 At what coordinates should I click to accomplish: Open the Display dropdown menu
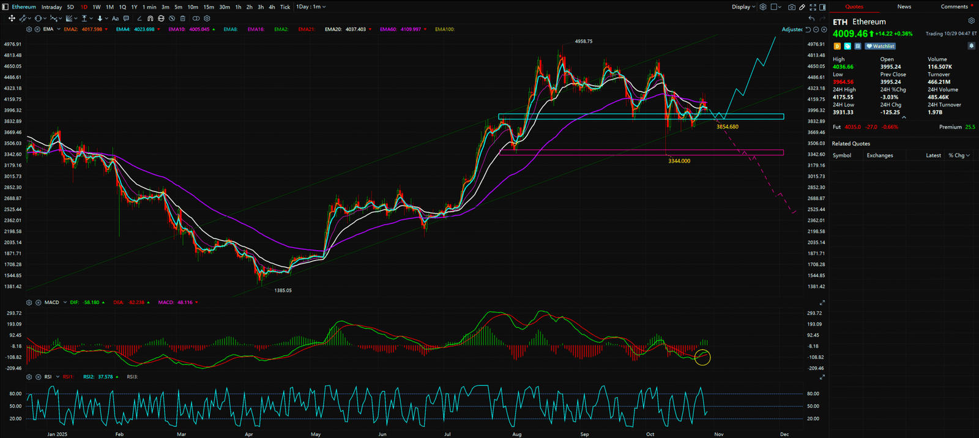click(743, 7)
